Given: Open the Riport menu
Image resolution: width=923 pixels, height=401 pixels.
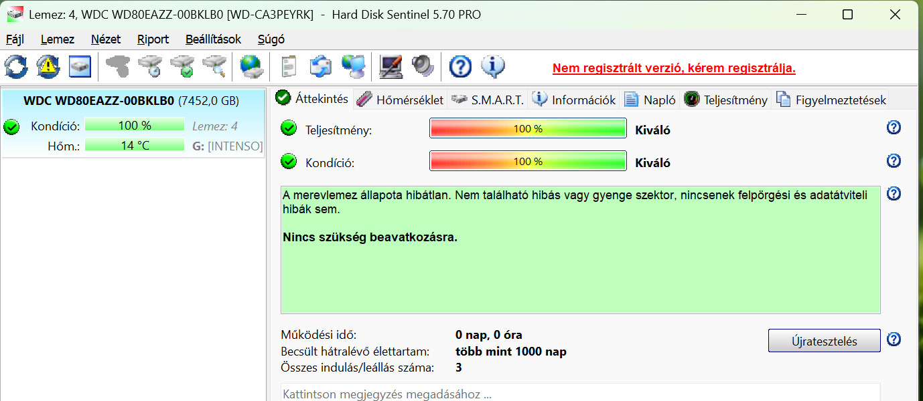Looking at the screenshot, I should pyautogui.click(x=153, y=39).
